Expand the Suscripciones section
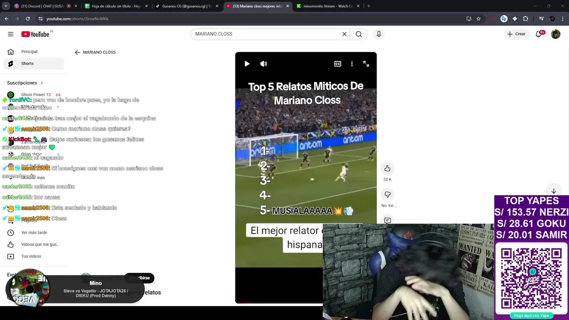This screenshot has height=320, width=569. point(25,83)
